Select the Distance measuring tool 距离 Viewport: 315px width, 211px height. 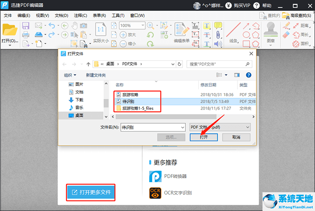301,26
